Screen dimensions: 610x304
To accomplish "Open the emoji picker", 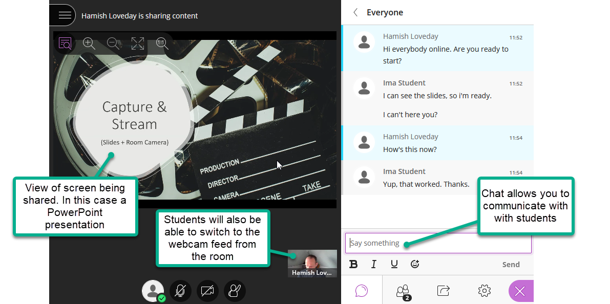I will pyautogui.click(x=415, y=265).
